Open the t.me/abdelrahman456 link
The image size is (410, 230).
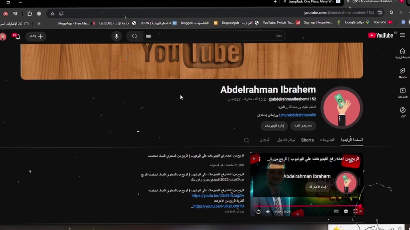coord(297,115)
